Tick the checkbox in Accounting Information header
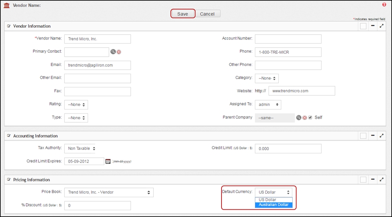 363,136
